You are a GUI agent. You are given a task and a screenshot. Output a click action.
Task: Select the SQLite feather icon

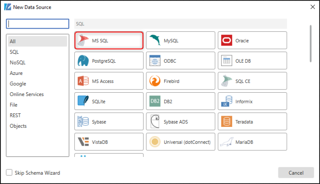(83, 101)
